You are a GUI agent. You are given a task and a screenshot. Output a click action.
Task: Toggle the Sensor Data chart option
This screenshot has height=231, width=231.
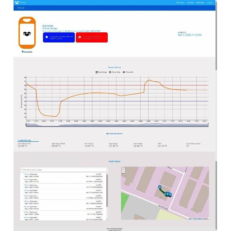coord(115,72)
